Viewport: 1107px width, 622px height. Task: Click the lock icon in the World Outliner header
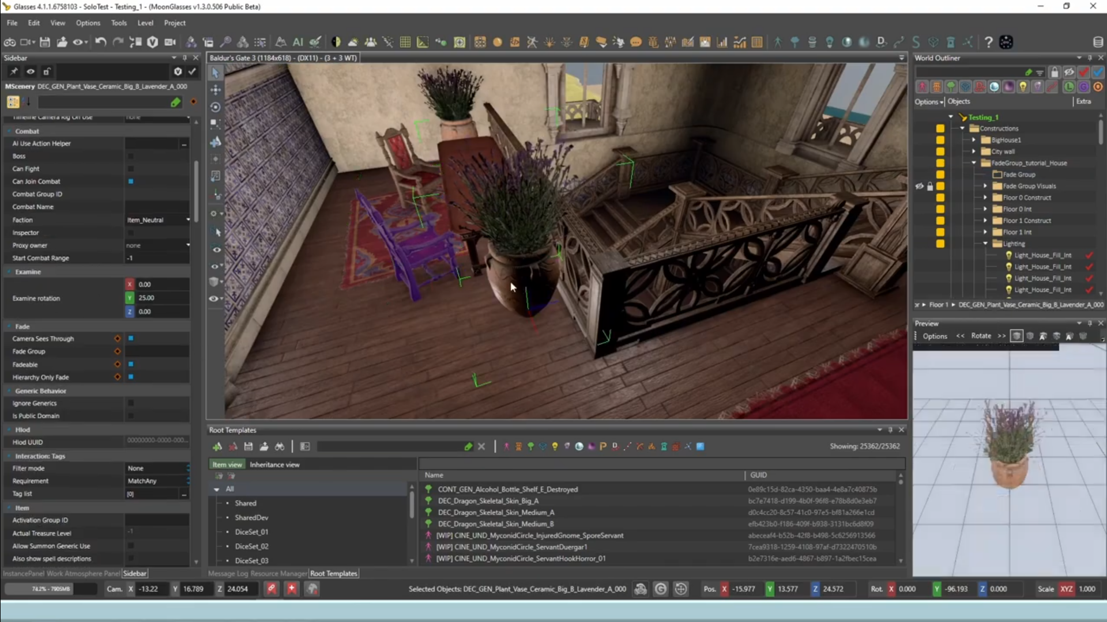(x=1055, y=72)
